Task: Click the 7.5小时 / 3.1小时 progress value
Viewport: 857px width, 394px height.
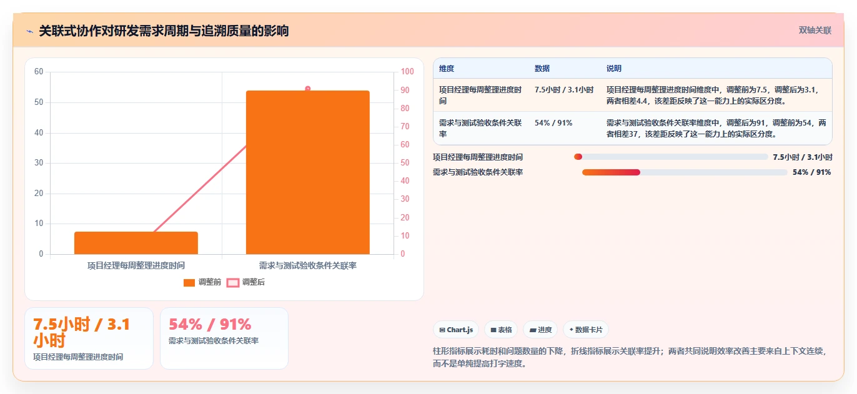Action: coord(803,157)
